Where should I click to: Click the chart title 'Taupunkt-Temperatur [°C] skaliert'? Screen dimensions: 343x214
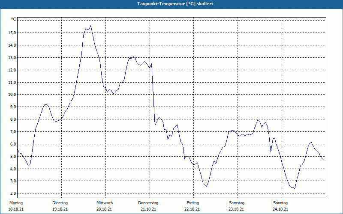(x=175, y=4)
